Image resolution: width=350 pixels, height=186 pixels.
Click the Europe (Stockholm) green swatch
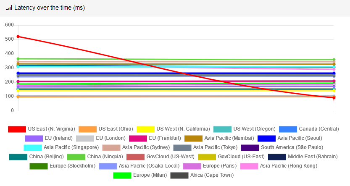tap(39, 166)
